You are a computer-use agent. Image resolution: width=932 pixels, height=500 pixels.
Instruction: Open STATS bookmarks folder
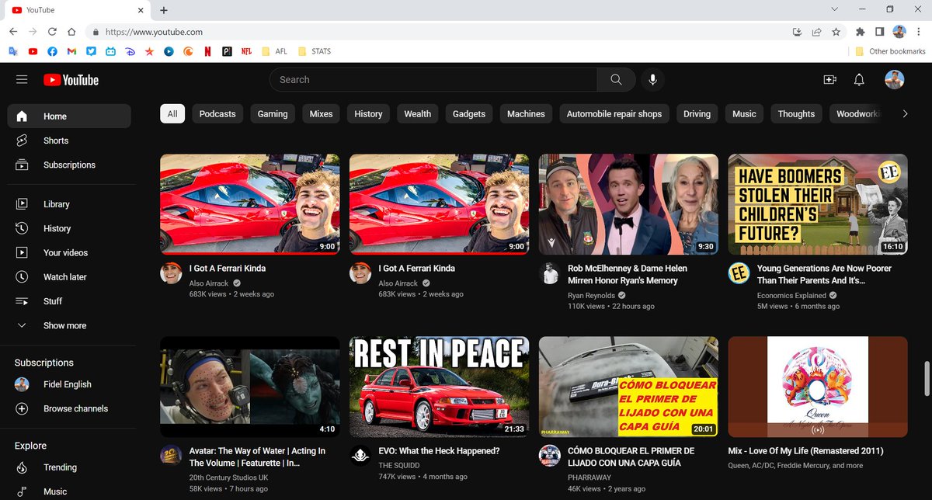click(x=314, y=51)
